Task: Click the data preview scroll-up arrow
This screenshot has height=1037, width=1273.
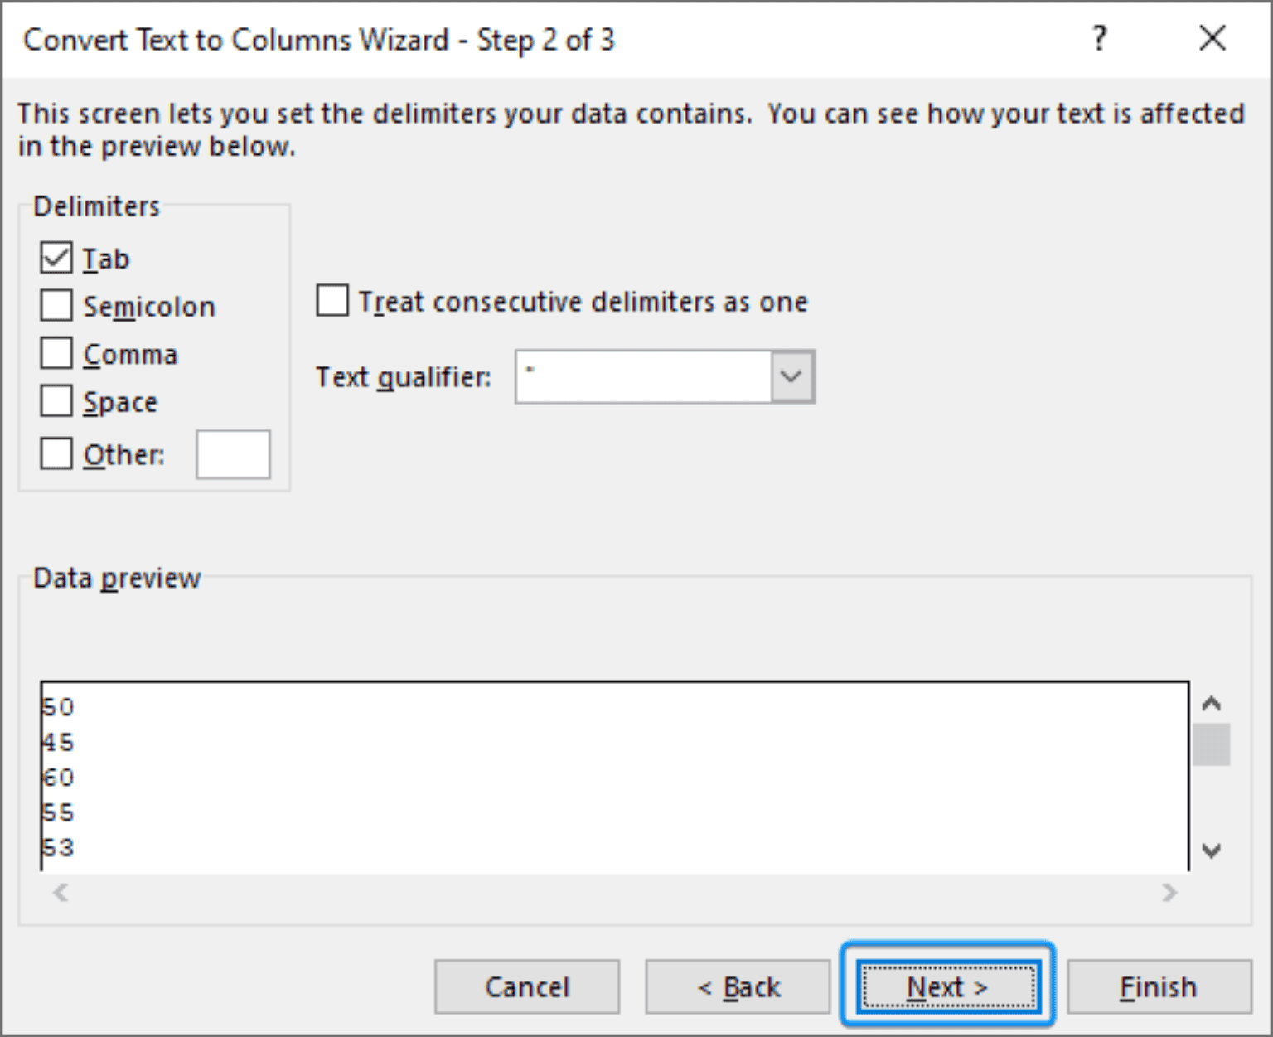Action: (1211, 702)
